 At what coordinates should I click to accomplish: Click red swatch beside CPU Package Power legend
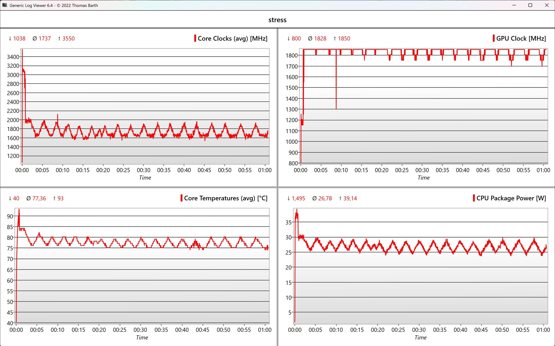point(474,198)
